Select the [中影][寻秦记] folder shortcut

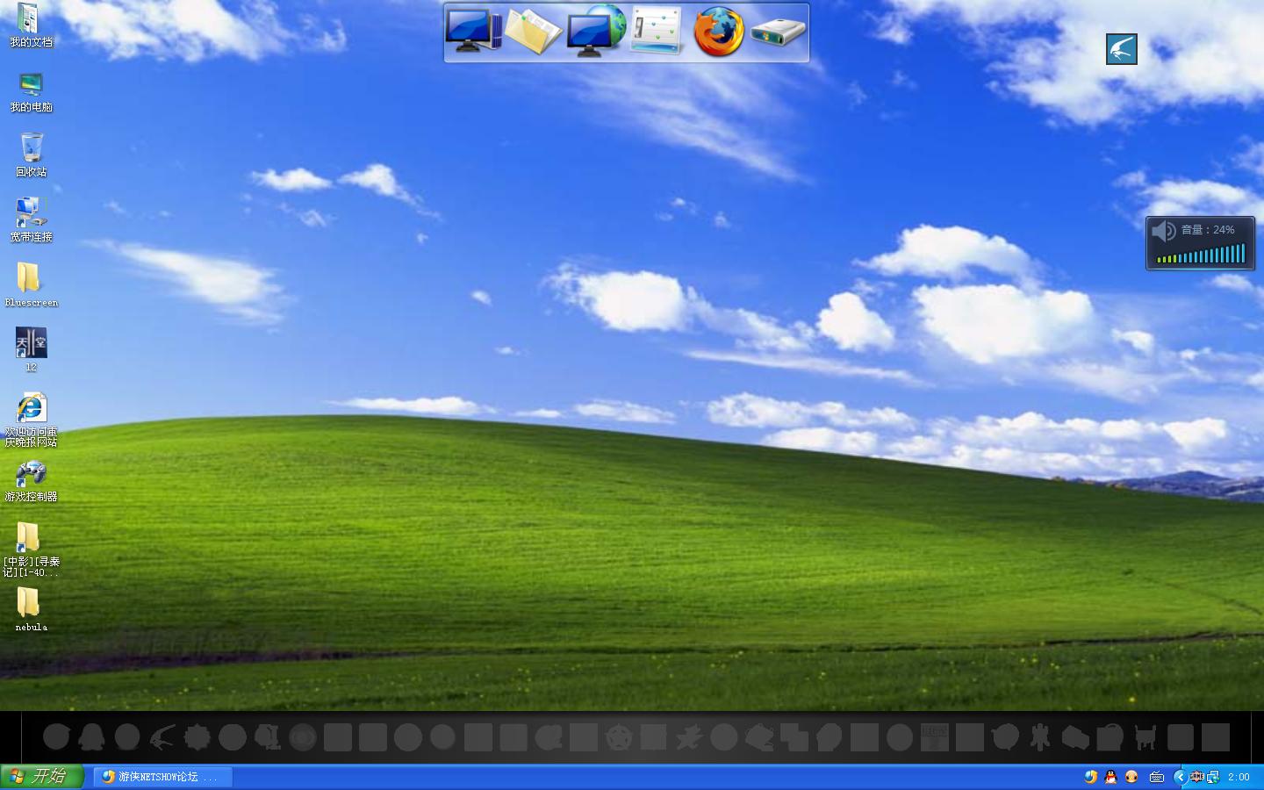[31, 549]
